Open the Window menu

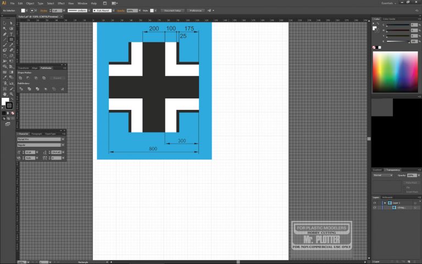(82, 3)
